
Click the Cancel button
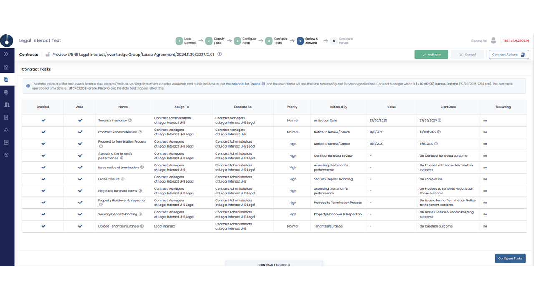pos(467,55)
